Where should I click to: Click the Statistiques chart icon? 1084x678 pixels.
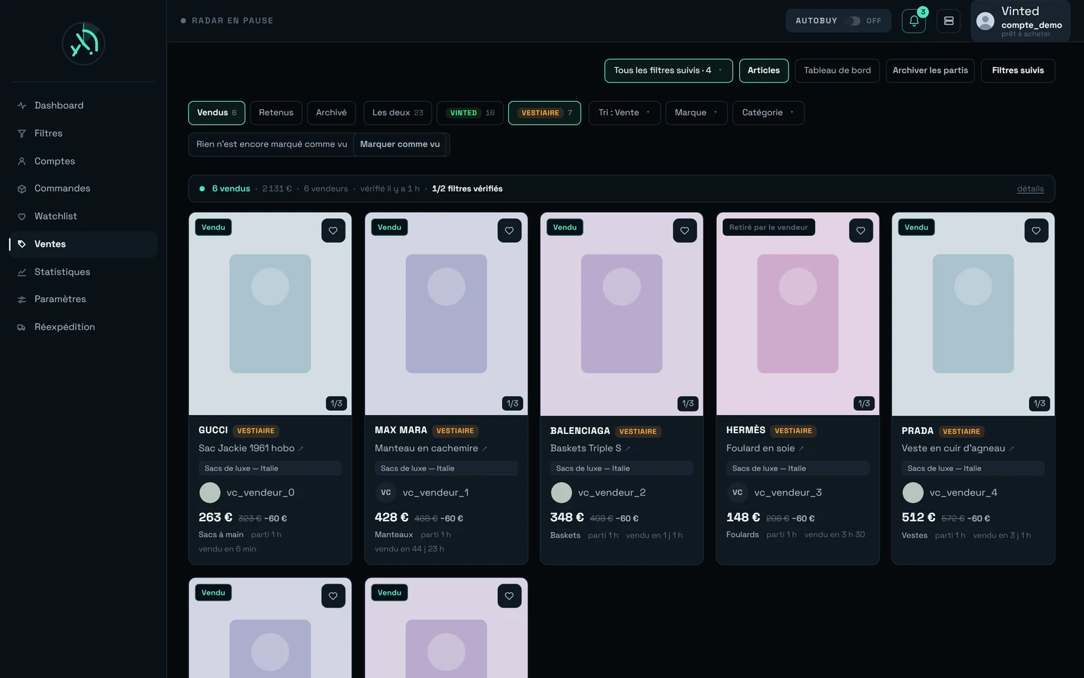coord(22,272)
